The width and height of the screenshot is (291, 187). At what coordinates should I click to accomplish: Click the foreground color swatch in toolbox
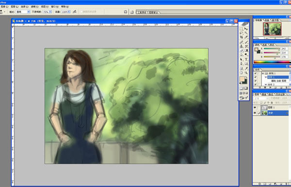(242, 79)
